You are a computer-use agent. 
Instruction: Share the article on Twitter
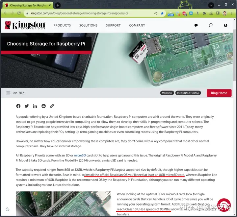click(27, 106)
